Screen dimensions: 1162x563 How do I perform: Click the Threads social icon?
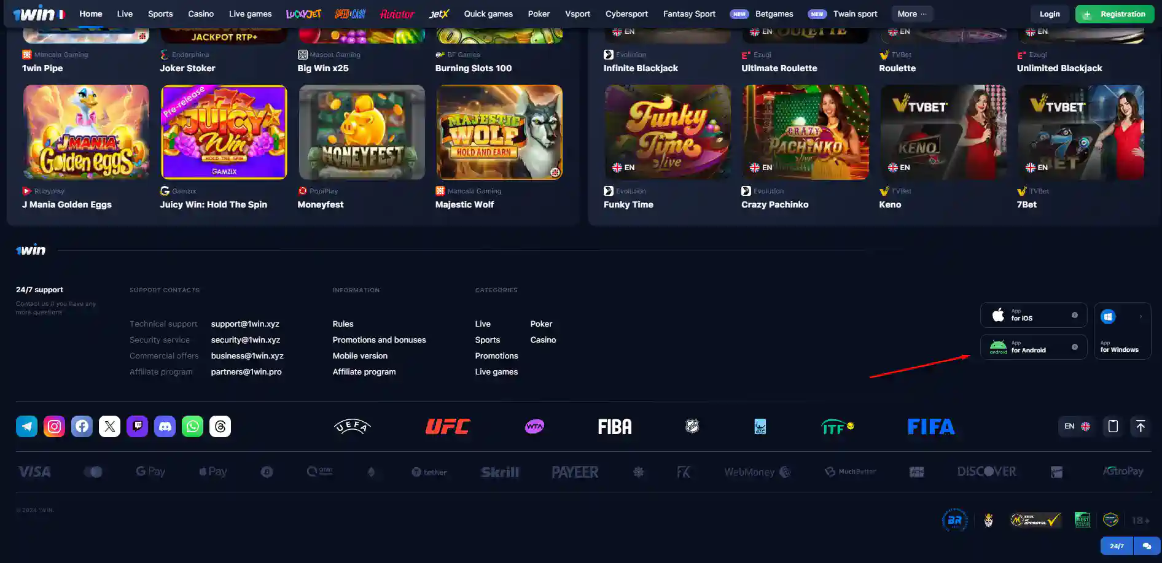click(x=220, y=426)
